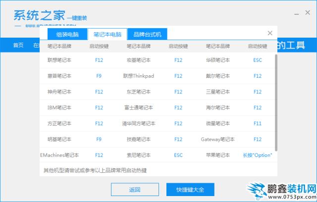Click F11 key for 微星笔记本
Screen dimensions: 317x202
pyautogui.click(x=258, y=123)
